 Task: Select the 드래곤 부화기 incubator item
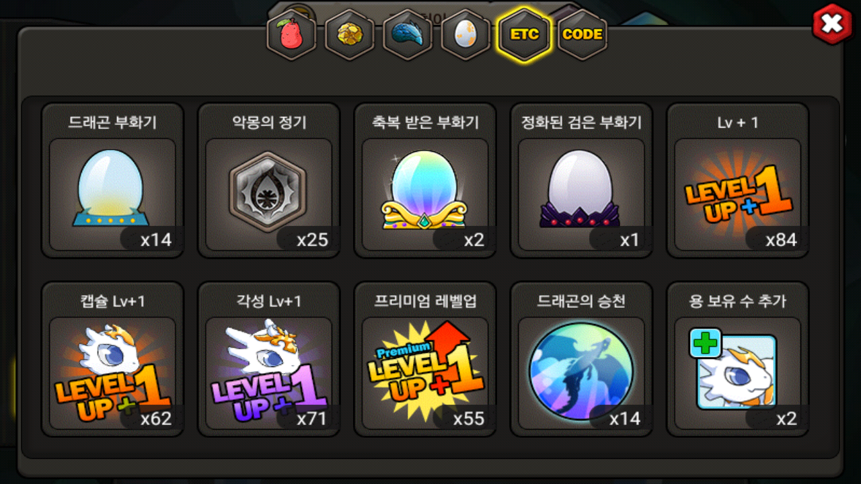click(112, 180)
